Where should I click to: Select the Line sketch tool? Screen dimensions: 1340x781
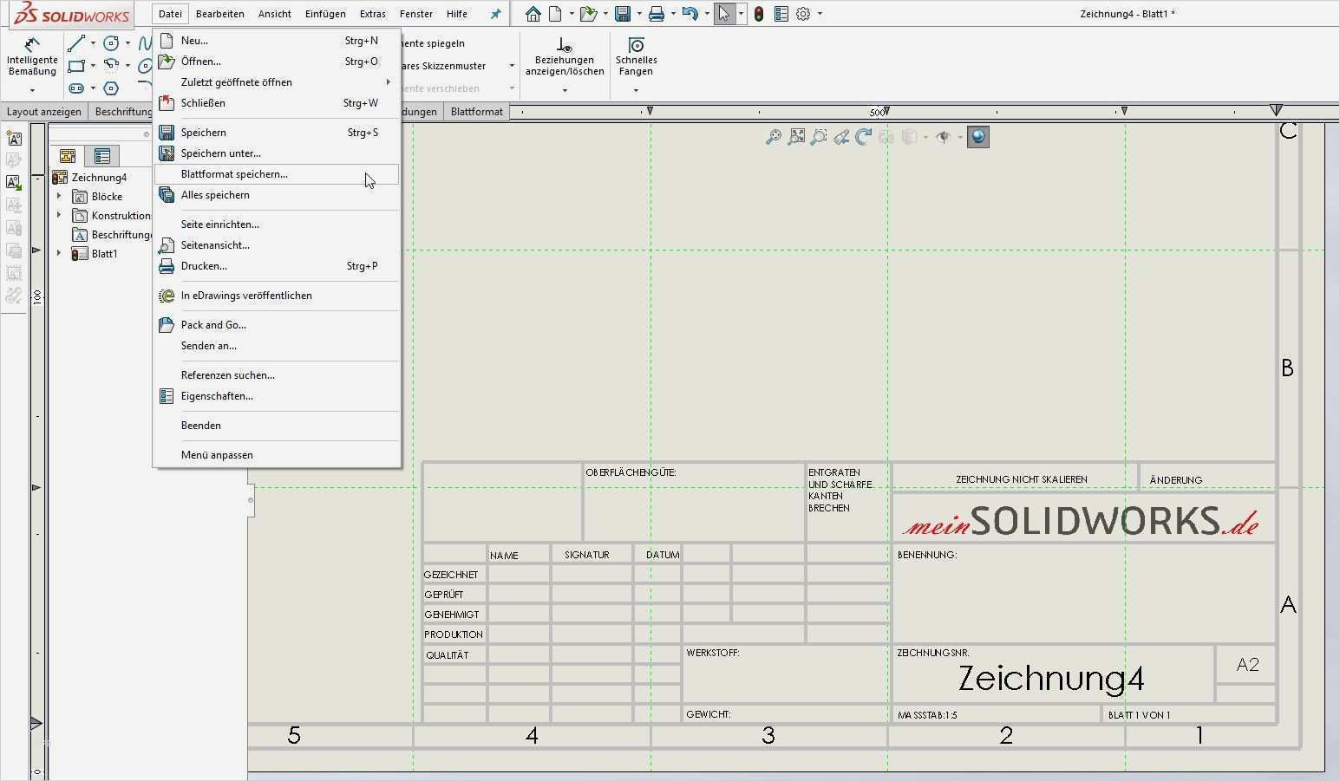pyautogui.click(x=76, y=43)
